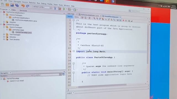Screen dimensions: 177x99
Task: Click the Build Project hammer icon
Action: 55,8
